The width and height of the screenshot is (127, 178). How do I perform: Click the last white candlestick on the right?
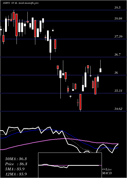tap(100, 70)
